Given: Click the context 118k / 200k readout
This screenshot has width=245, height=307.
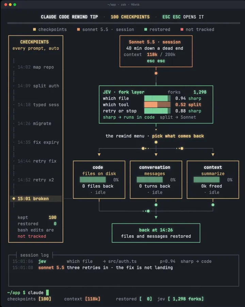Looking at the screenshot, I should pyautogui.click(x=149, y=55).
